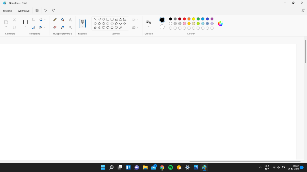Expand the Kwasten brushes dropdown

82,27
